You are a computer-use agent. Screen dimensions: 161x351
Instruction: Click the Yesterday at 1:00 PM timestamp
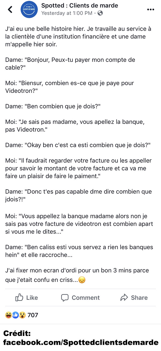coord(67,13)
